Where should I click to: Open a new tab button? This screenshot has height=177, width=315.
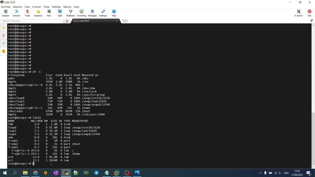click(125, 21)
